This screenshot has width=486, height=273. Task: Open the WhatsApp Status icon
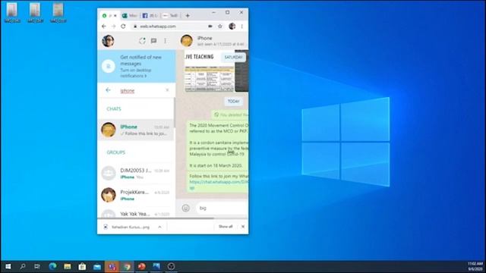tap(142, 40)
